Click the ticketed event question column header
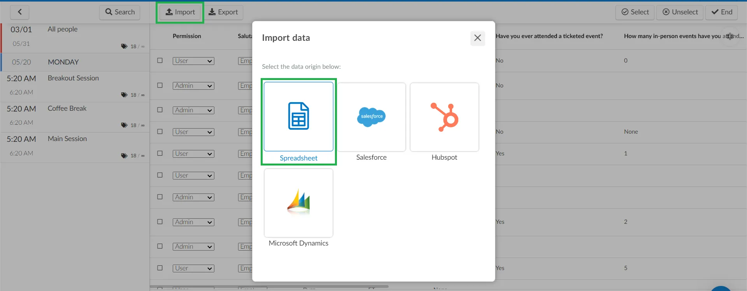 coord(549,36)
